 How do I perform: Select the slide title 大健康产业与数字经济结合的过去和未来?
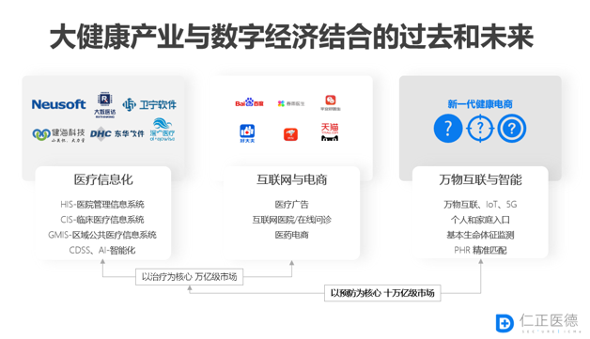(291, 37)
